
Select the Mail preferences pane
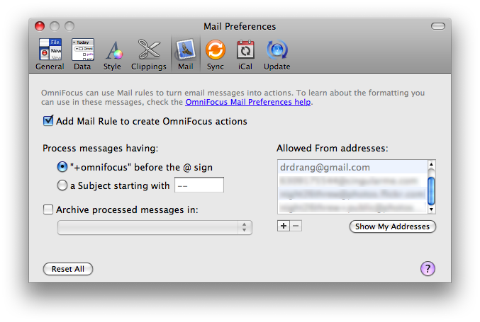pyautogui.click(x=186, y=54)
